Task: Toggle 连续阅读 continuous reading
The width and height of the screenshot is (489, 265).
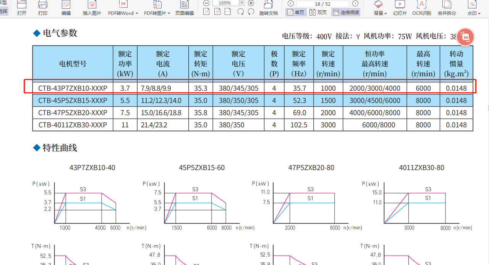Action: click(x=346, y=13)
